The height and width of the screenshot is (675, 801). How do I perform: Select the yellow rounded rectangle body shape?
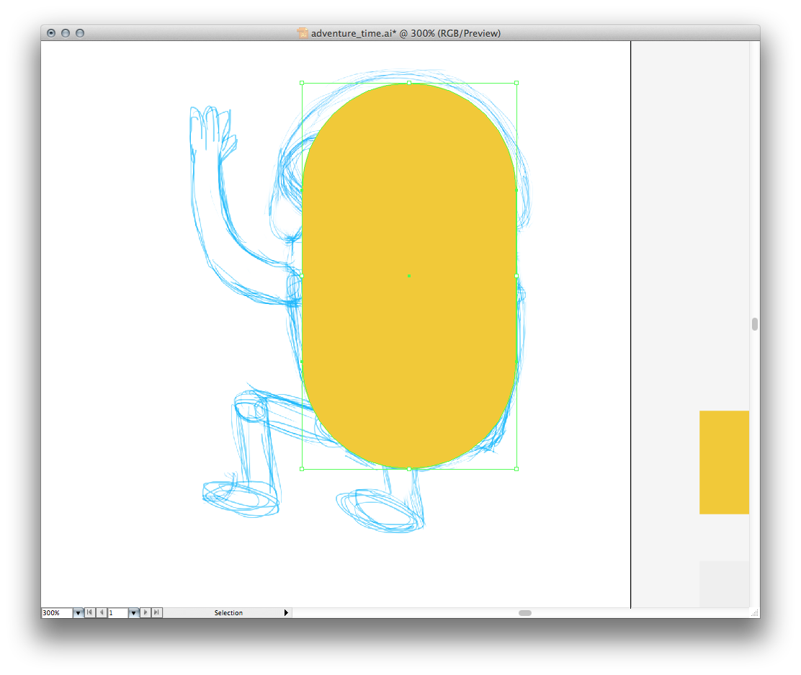(409, 216)
